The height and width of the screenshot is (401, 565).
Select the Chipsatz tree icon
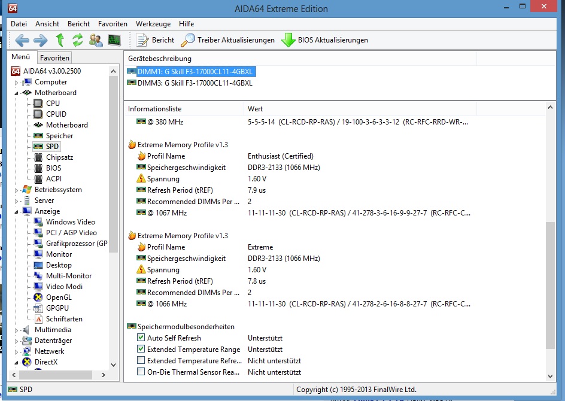pyautogui.click(x=38, y=157)
